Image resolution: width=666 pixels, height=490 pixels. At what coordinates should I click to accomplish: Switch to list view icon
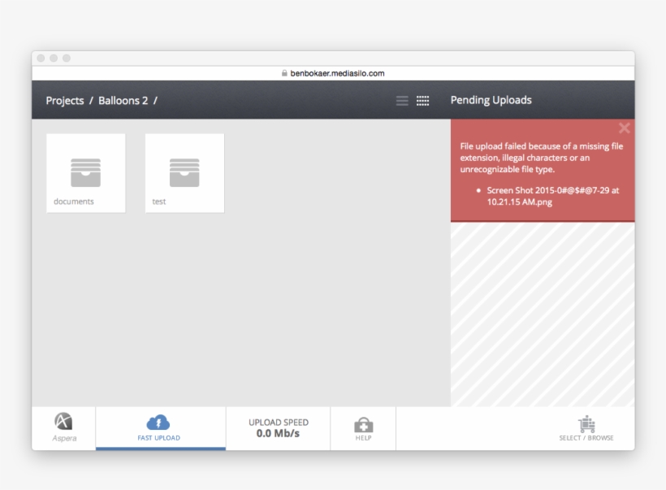(x=402, y=101)
